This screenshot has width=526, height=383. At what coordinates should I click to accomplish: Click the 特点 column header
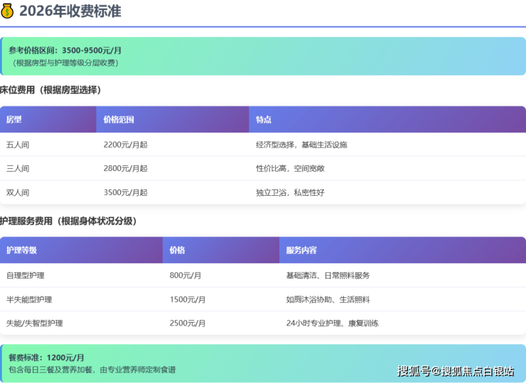pyautogui.click(x=264, y=120)
